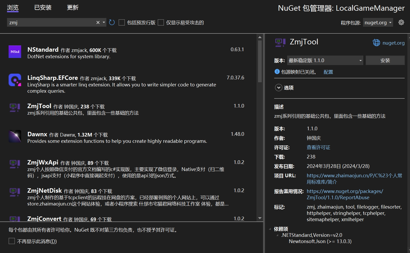Screen dimensions: 410x253
Task: Click the NStandard package icon
Action: [15, 52]
